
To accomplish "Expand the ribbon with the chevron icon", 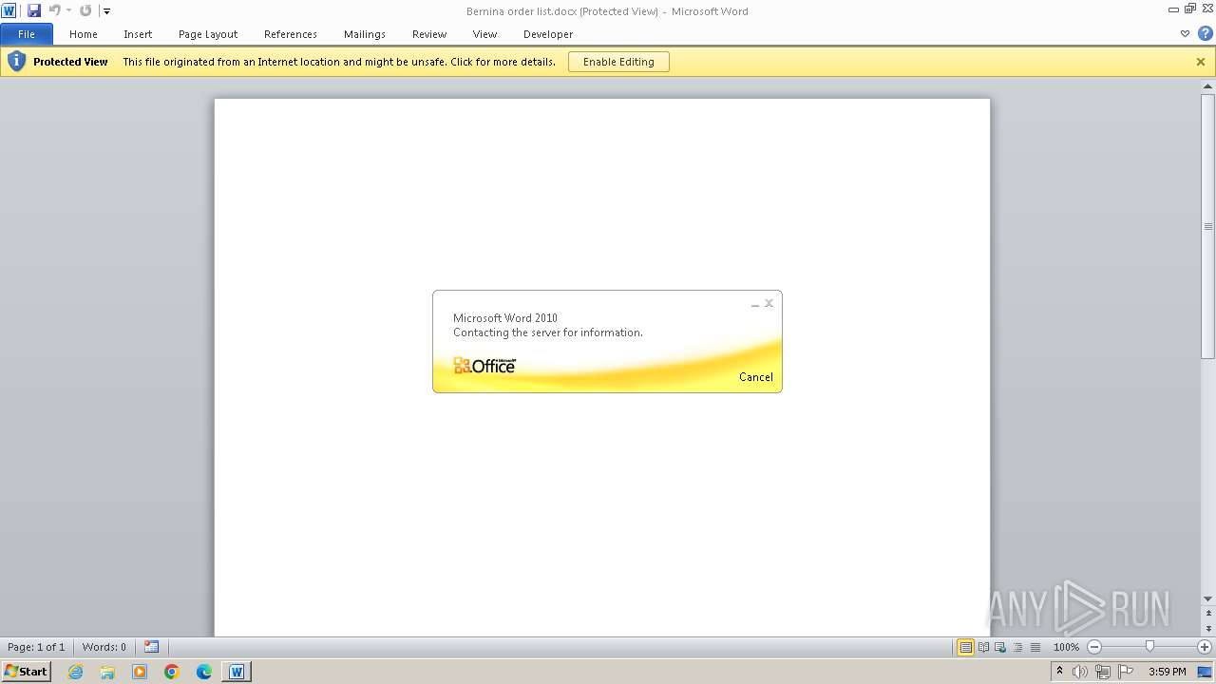I will click(x=1185, y=33).
